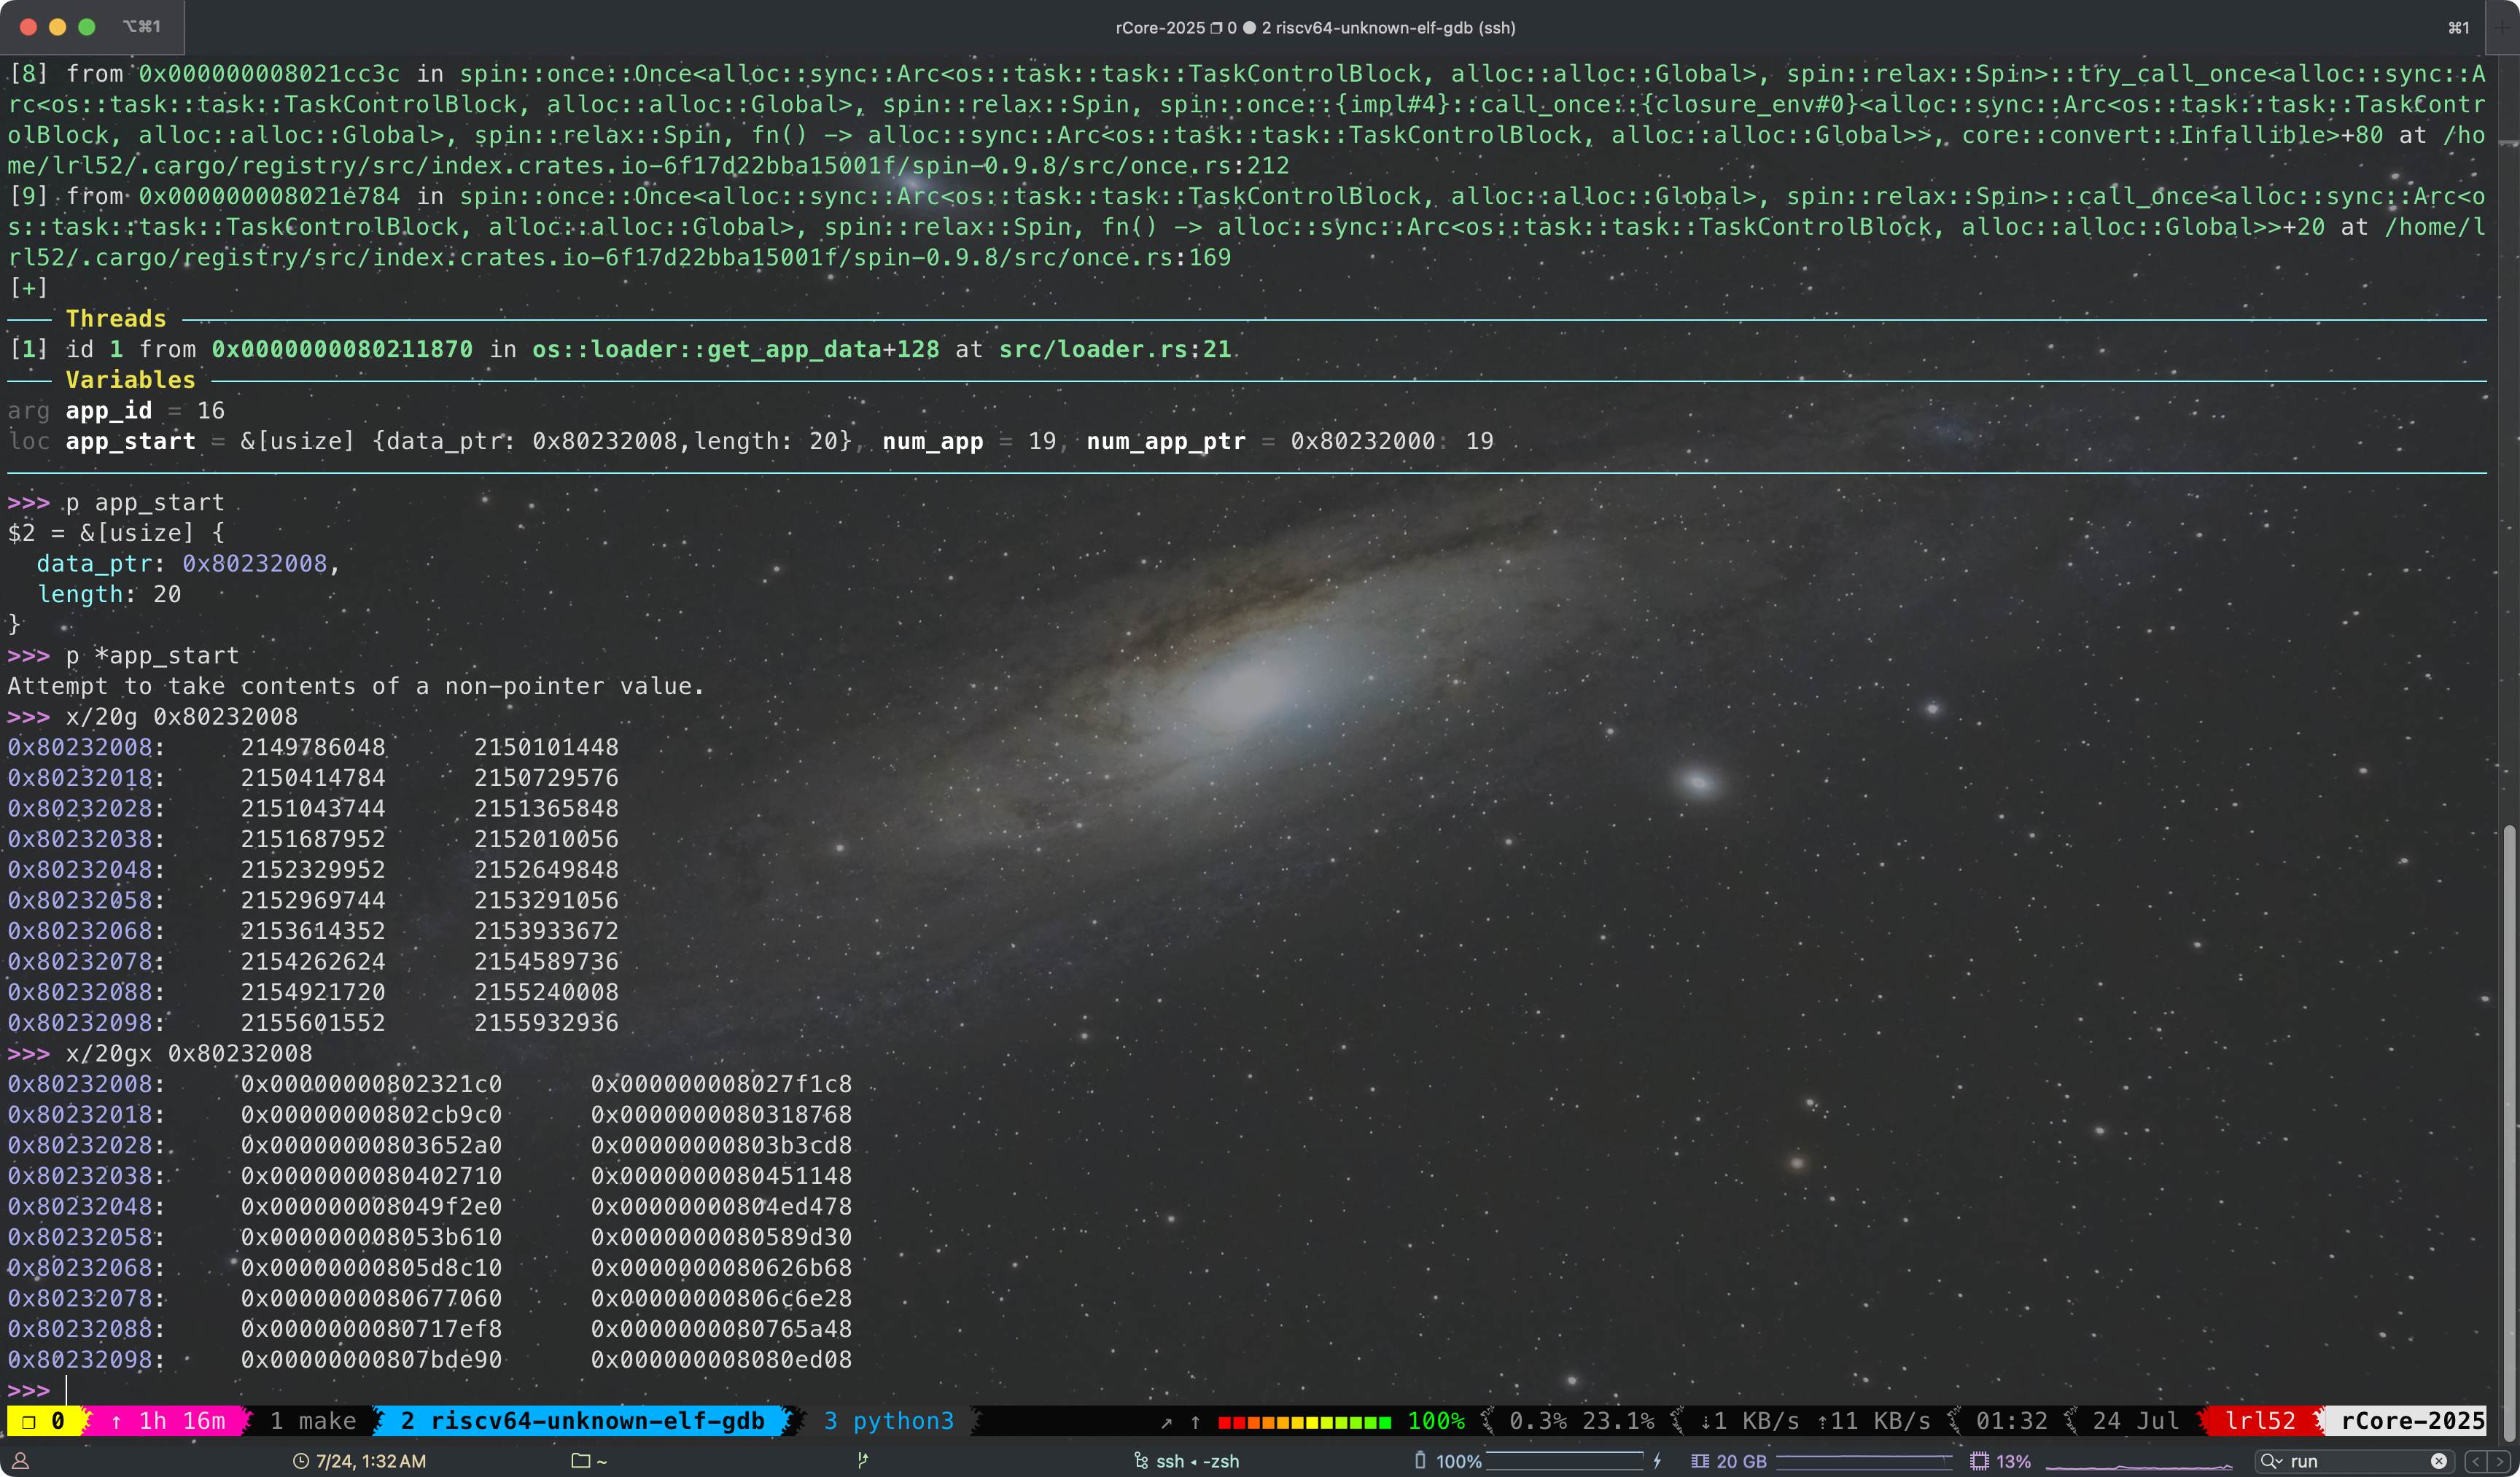Click the lightning charging icon
2520x1477 pixels.
(x=1657, y=1461)
